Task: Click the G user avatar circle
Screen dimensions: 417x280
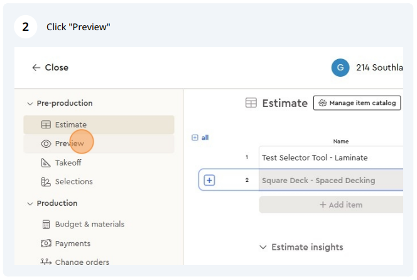Action: [x=340, y=68]
